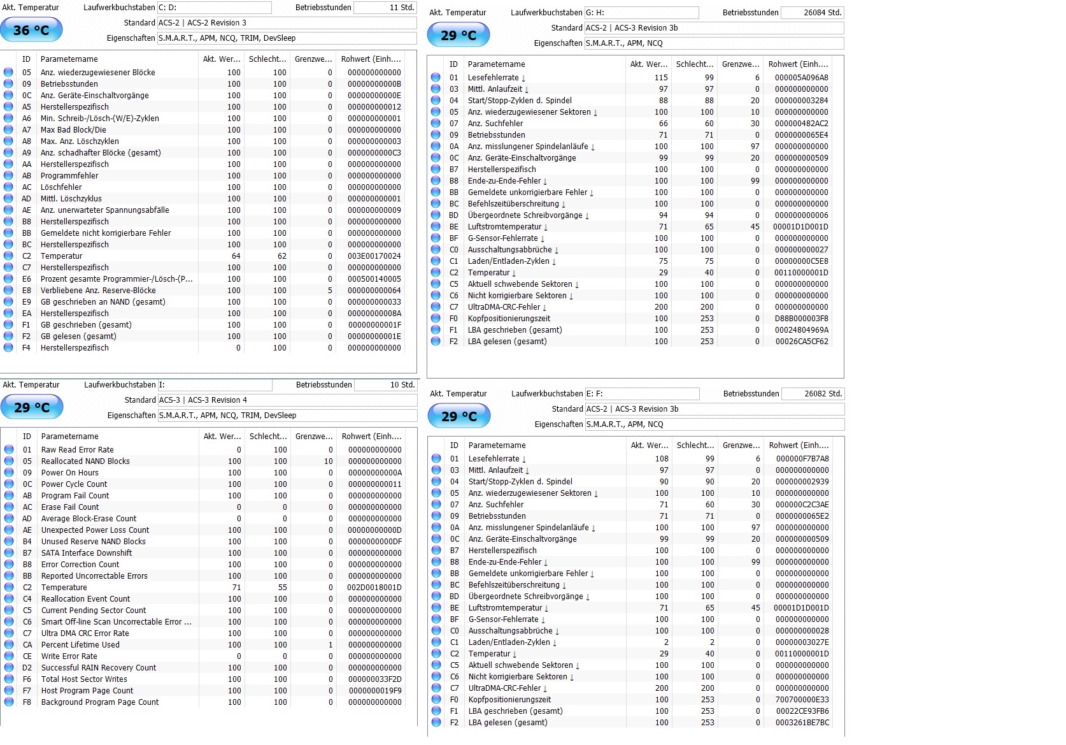The height and width of the screenshot is (745, 1066).
Task: Click status orb beside Raw Read Error Rate
Action: tap(9, 449)
